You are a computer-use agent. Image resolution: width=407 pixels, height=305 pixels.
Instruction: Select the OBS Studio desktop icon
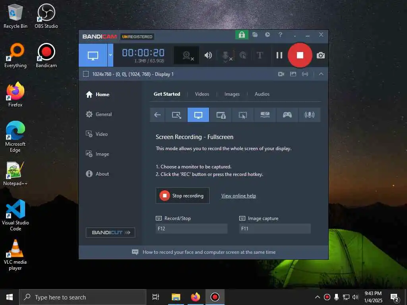pos(46,16)
